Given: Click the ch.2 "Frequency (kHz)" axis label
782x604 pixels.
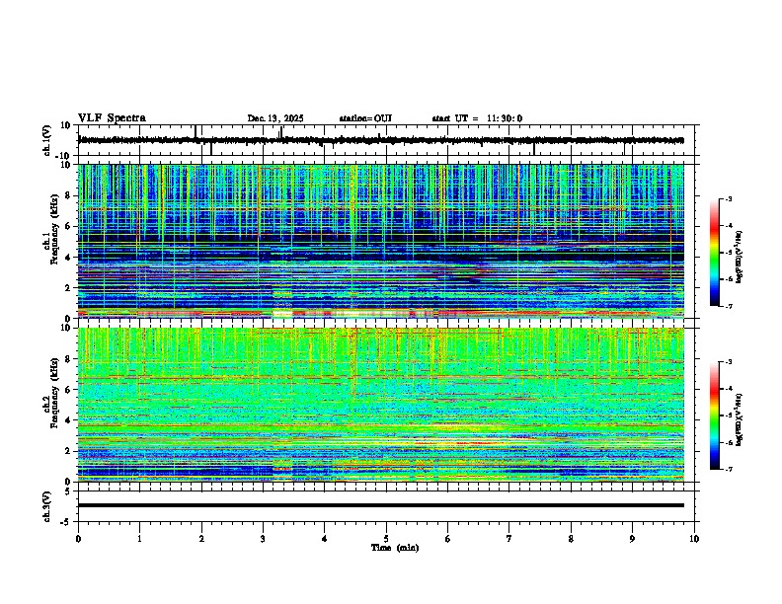Looking at the screenshot, I should coord(54,393).
